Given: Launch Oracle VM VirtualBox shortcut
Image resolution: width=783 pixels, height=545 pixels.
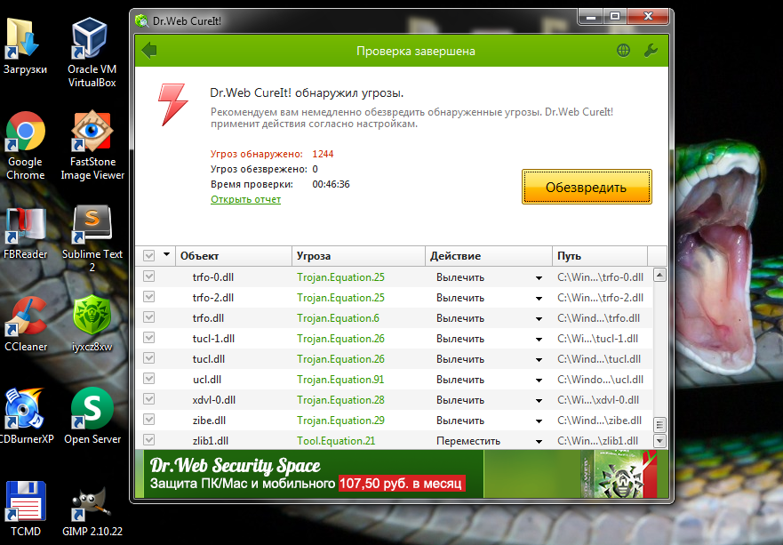Looking at the screenshot, I should click(92, 53).
